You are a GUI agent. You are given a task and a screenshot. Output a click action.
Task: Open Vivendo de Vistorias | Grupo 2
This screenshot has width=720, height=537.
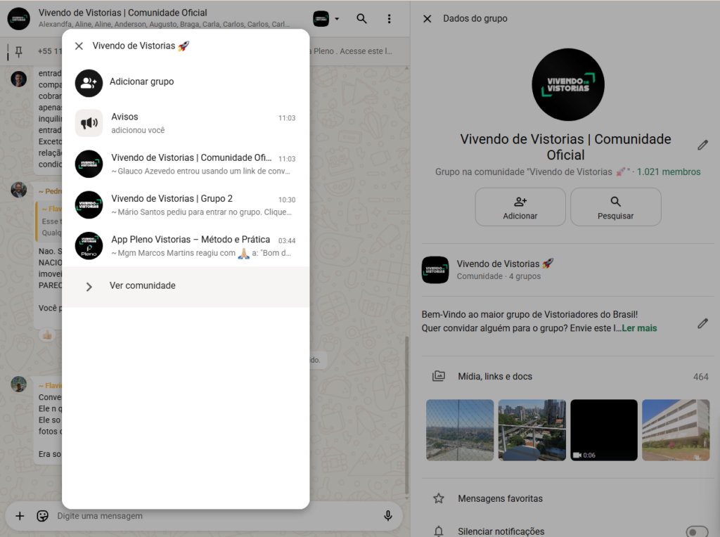point(186,205)
